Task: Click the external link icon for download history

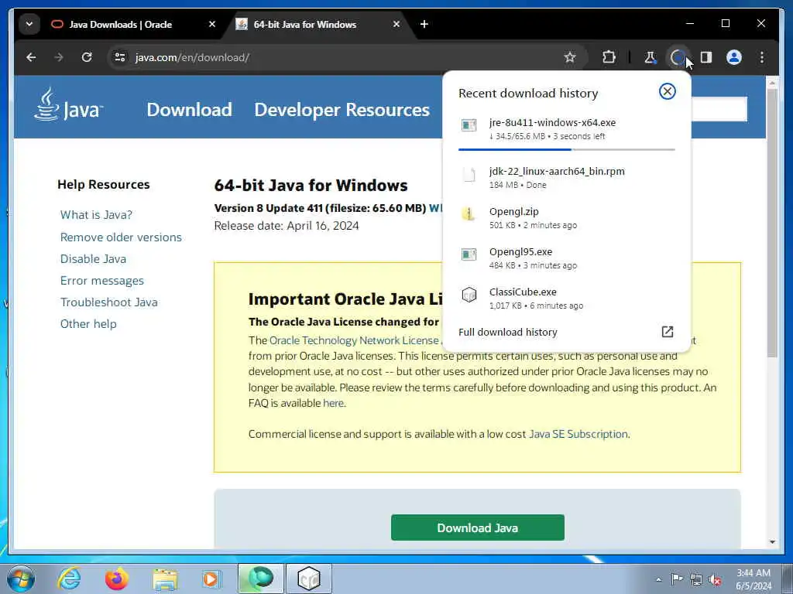Action: pos(667,331)
